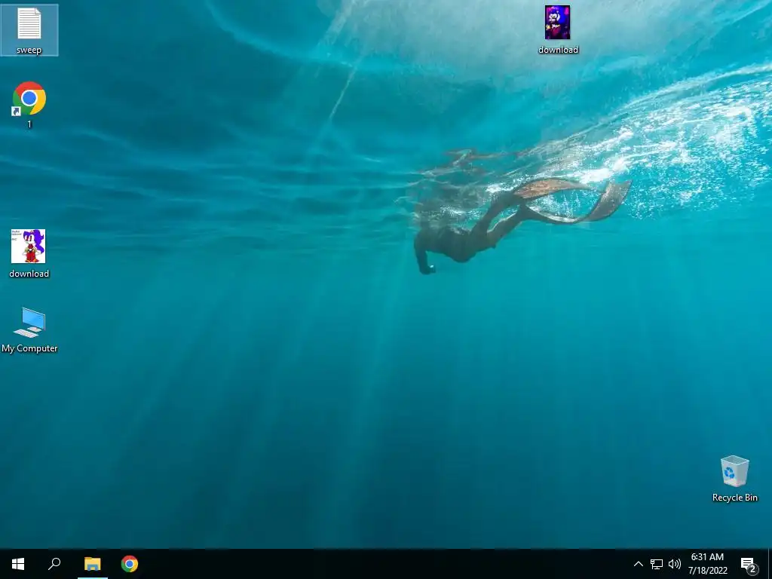The image size is (772, 579).
Task: Click the 'Recycle Bin' label text
Action: point(734,498)
